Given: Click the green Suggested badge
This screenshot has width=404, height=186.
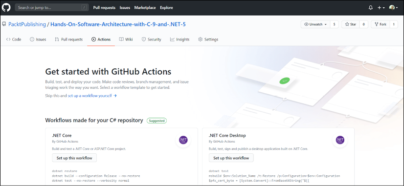Looking at the screenshot, I should point(157,121).
